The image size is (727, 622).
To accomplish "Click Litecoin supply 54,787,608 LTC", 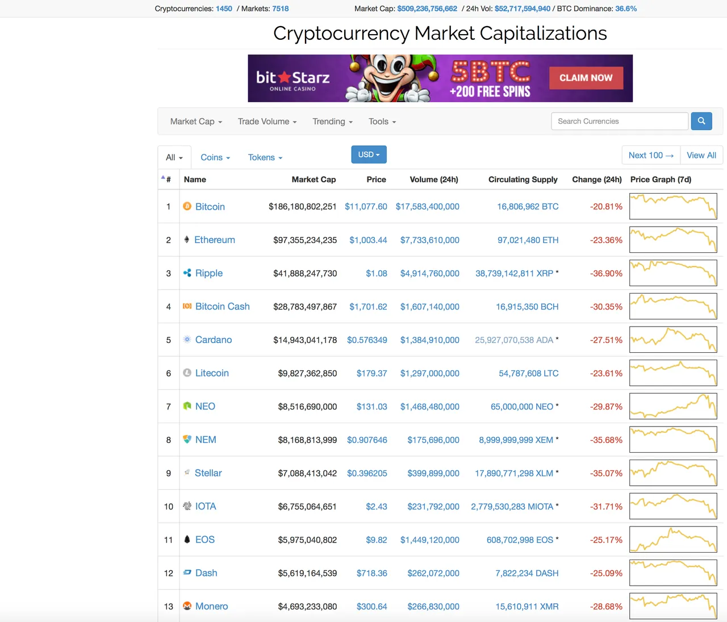I will coord(529,373).
